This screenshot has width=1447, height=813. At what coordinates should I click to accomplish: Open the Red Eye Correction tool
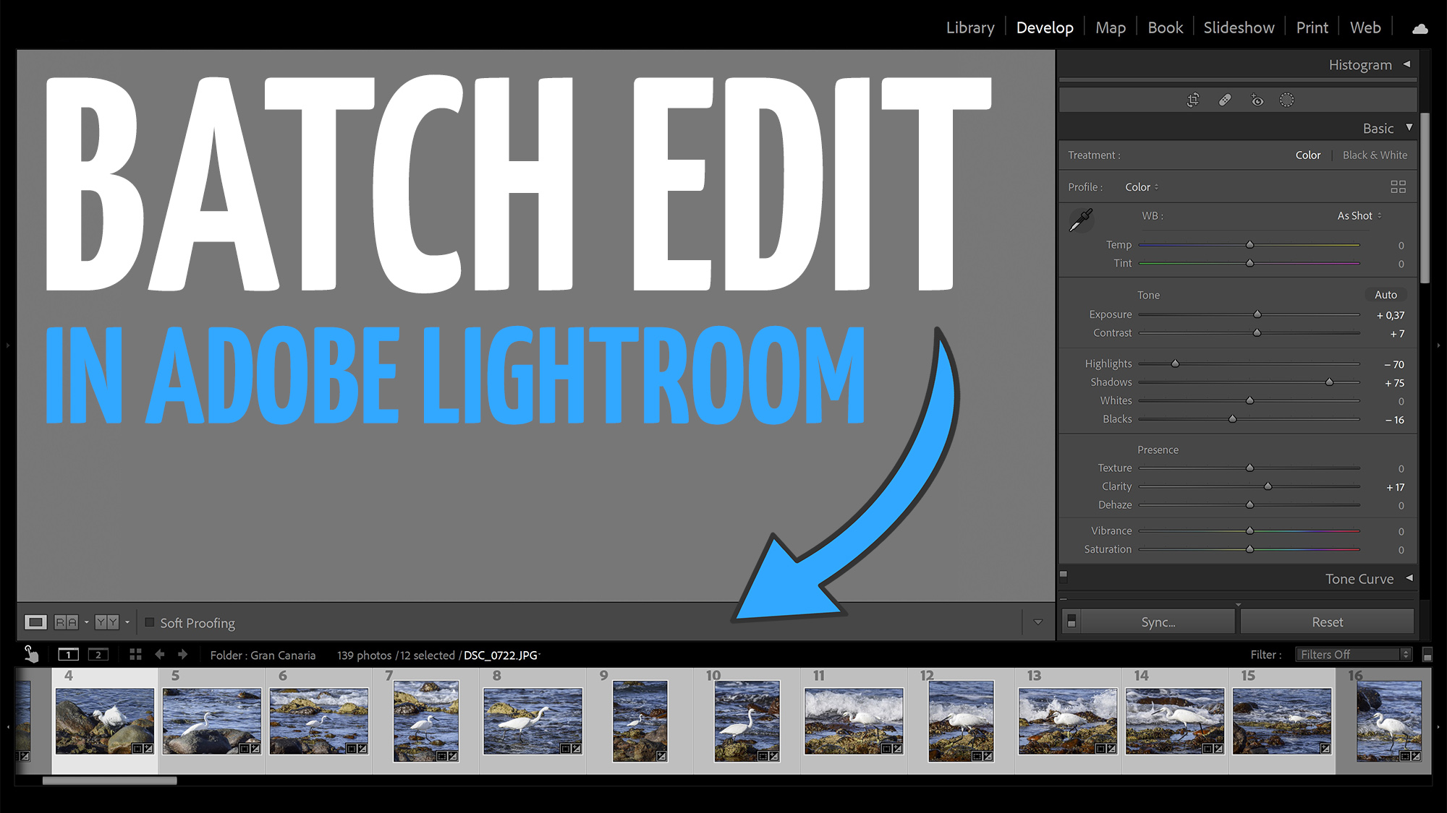tap(1257, 100)
